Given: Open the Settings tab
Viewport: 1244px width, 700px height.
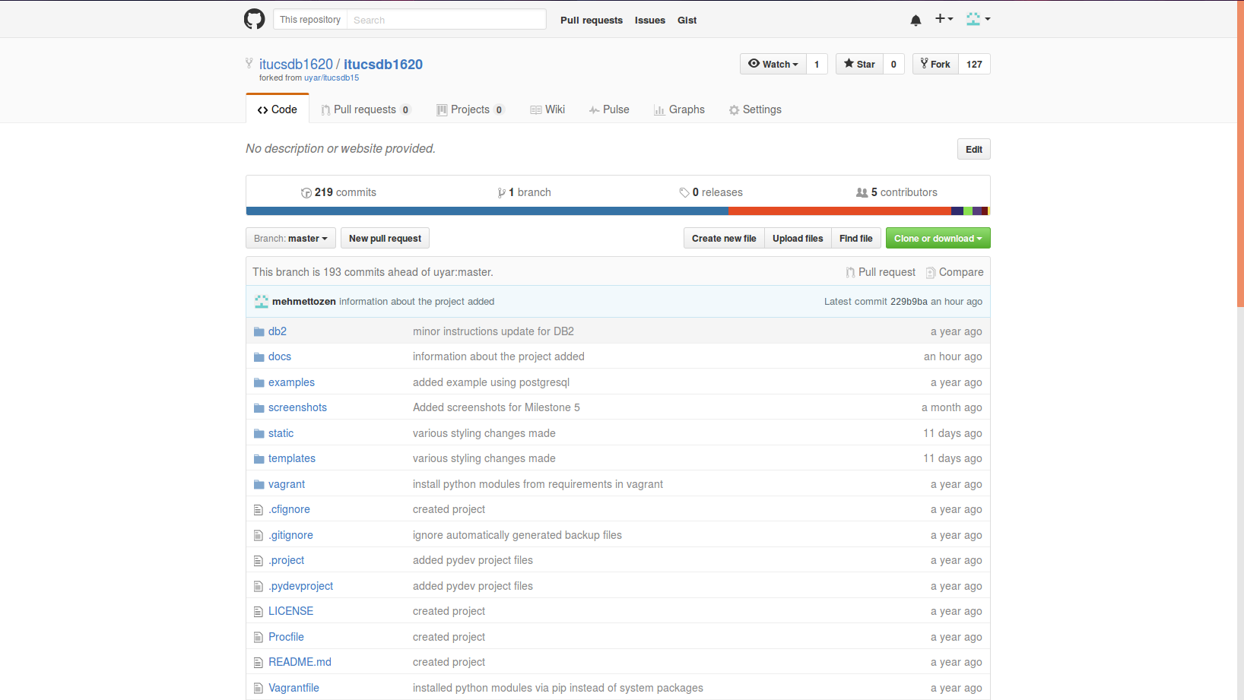Looking at the screenshot, I should click(x=755, y=109).
